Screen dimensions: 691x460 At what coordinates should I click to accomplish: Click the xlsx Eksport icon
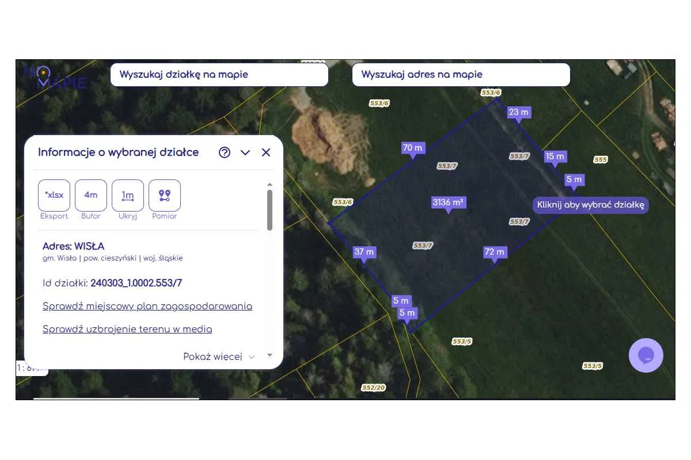(54, 195)
